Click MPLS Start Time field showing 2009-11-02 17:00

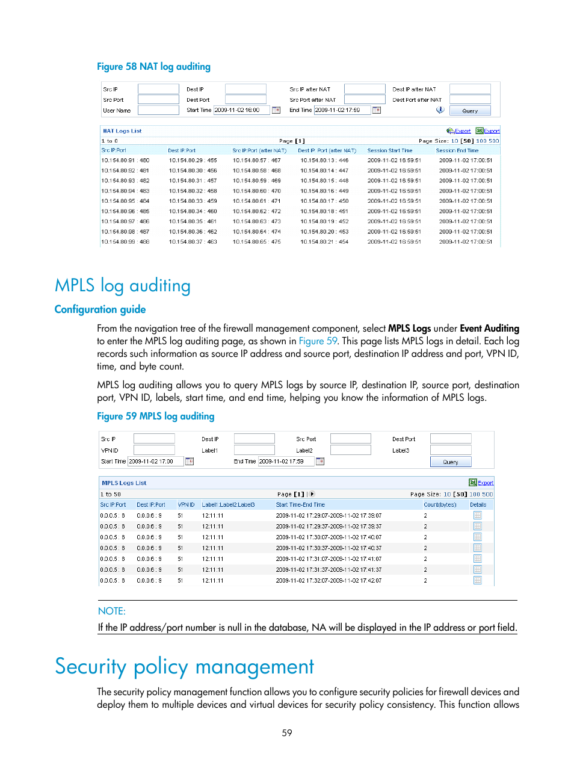[x=155, y=462]
